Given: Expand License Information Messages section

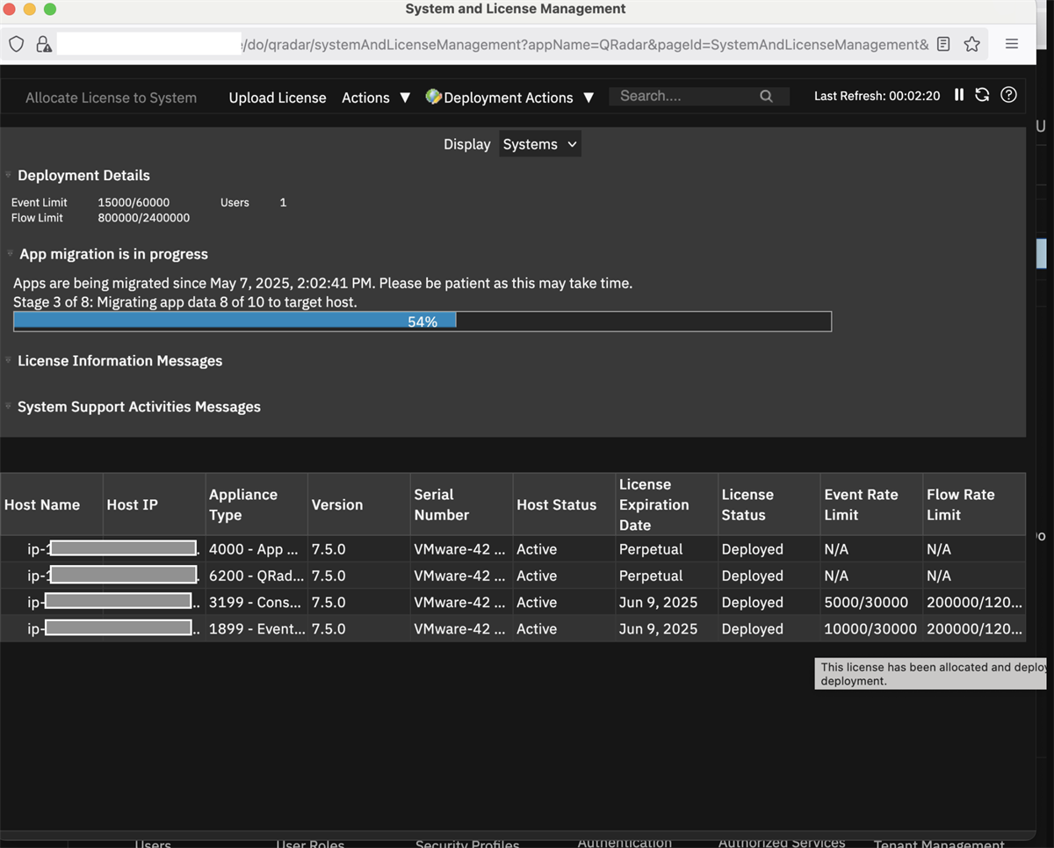Looking at the screenshot, I should click(x=8, y=360).
